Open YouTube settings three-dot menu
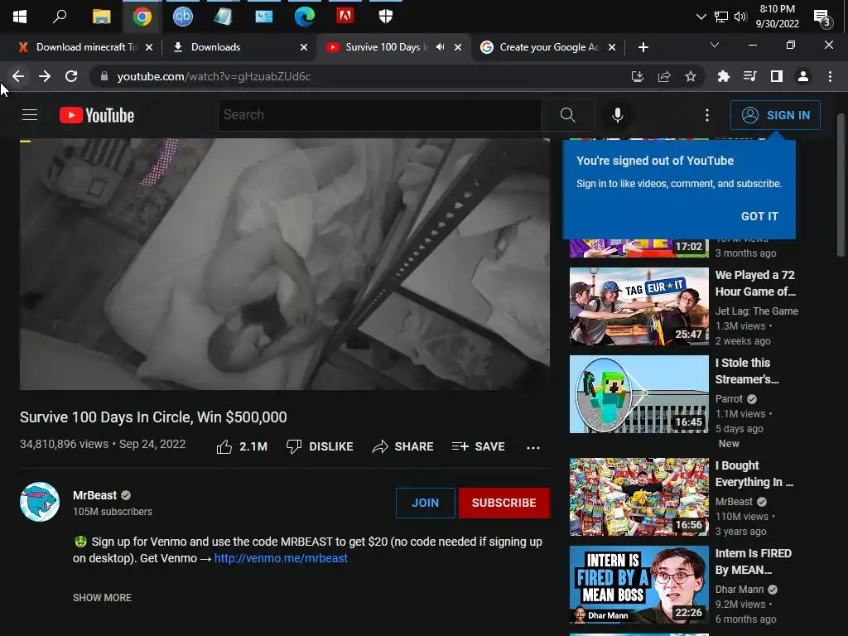 [x=706, y=114]
